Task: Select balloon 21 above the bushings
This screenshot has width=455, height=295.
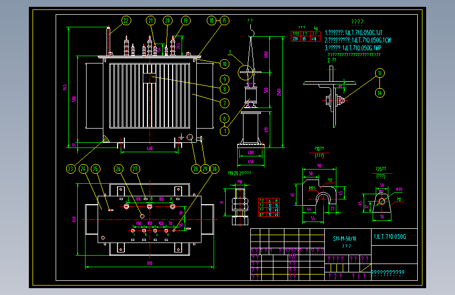Action: click(151, 20)
